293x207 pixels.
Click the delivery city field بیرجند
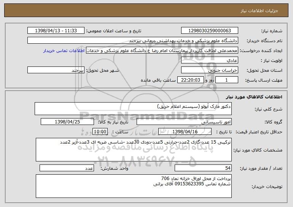pos(56,70)
